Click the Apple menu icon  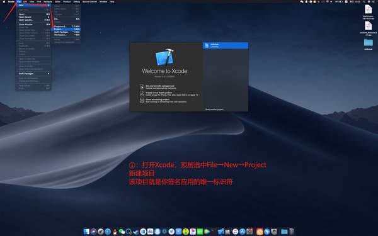[x=4, y=1]
